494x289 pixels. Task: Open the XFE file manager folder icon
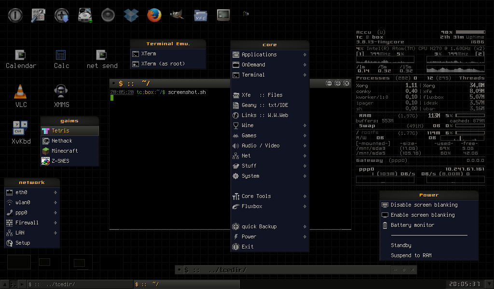200,15
